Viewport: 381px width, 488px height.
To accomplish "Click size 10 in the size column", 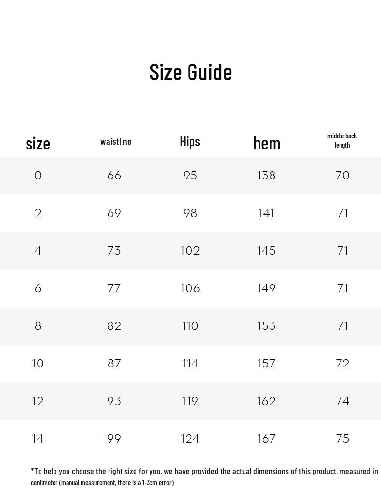I will 38,364.
